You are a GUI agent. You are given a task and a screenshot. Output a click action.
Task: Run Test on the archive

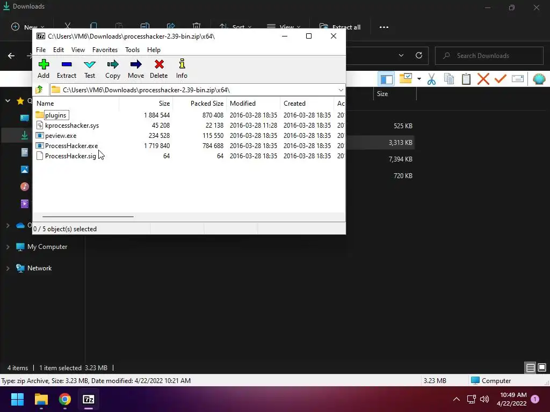click(90, 69)
